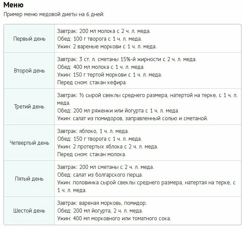
Task: Select the "Пятый день" row label
Action: pos(29,179)
